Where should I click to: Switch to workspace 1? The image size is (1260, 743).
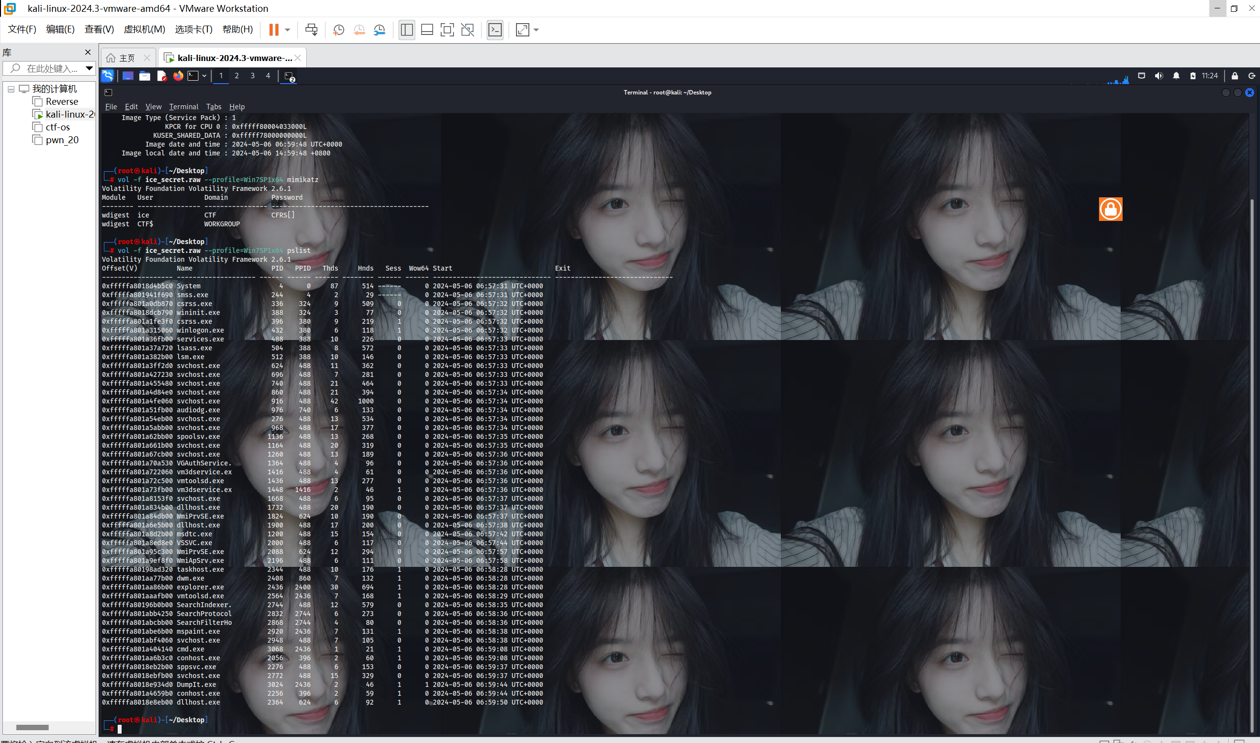[x=221, y=76]
